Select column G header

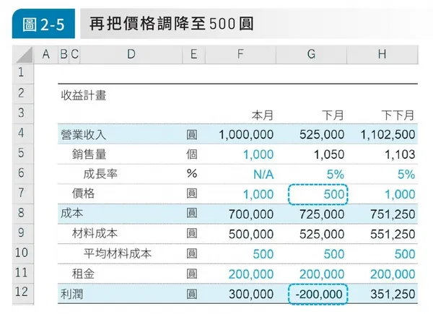tap(311, 55)
